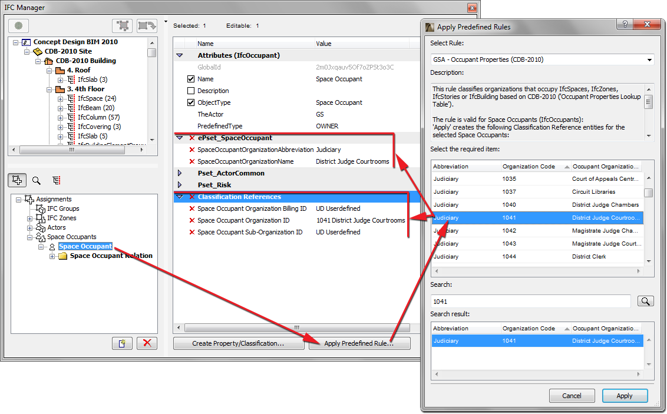
Task: Click the Space Occupants group icon
Action: coord(41,237)
